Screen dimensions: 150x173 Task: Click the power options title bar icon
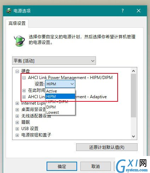(9, 11)
